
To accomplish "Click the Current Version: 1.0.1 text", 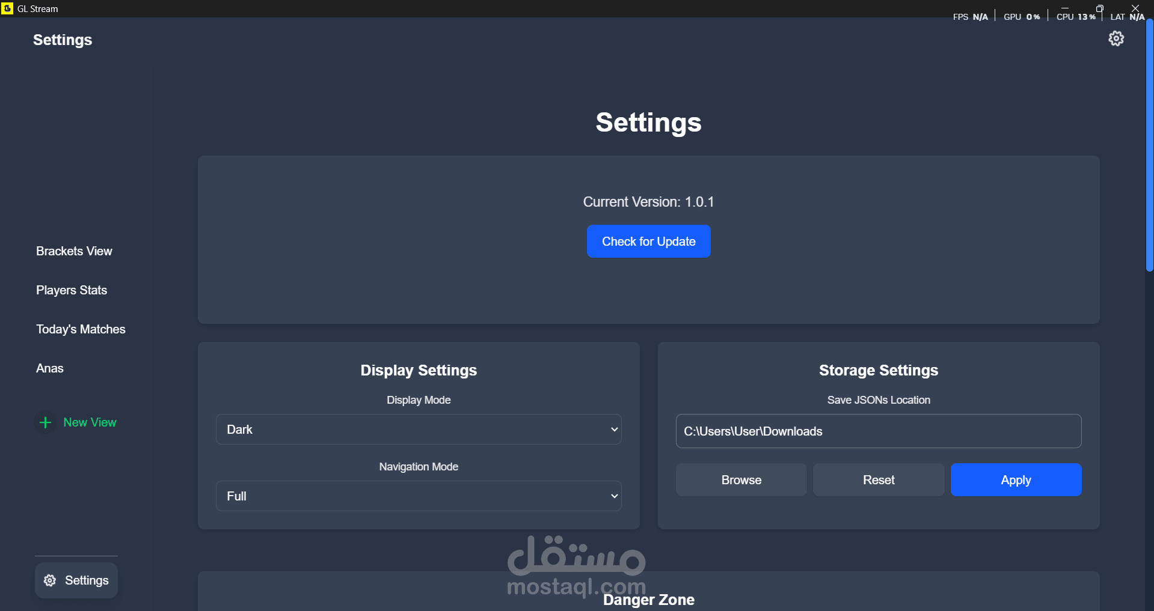I will (x=649, y=202).
